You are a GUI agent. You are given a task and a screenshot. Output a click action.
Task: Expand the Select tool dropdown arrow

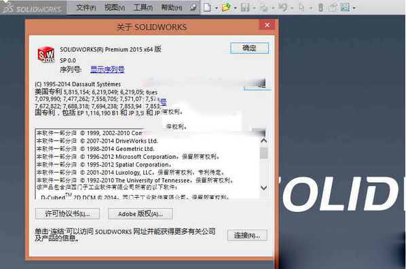click(x=311, y=8)
